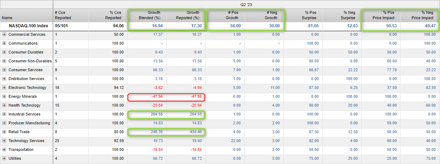Click Technology Services company count 25
This screenshot has height=164, width=440.
(x=57, y=141)
